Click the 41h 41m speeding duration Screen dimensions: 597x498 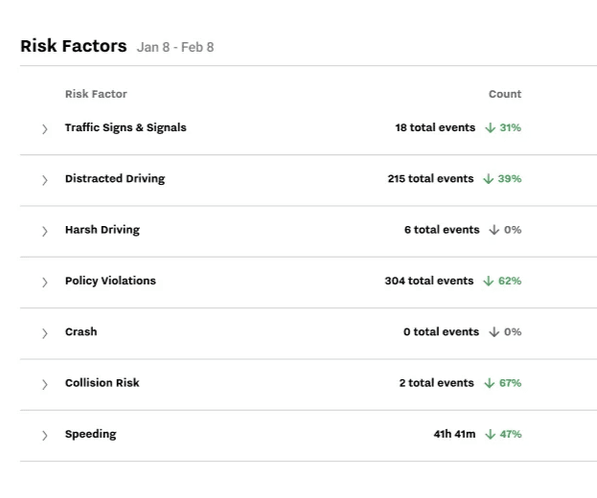click(454, 434)
